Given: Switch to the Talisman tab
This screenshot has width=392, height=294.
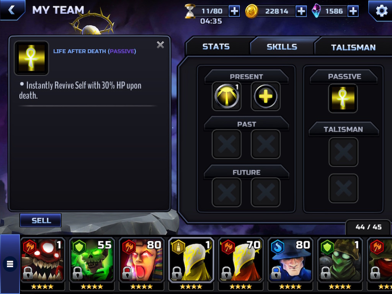Looking at the screenshot, I should pos(353,47).
